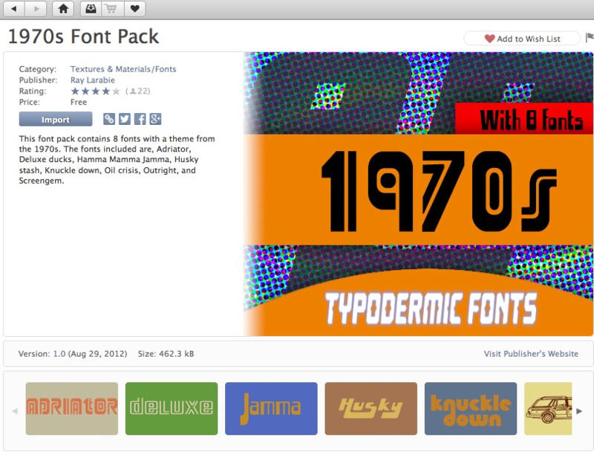Viewport: 594px width, 452px height.
Task: Share this pack on Facebook
Action: pyautogui.click(x=140, y=119)
